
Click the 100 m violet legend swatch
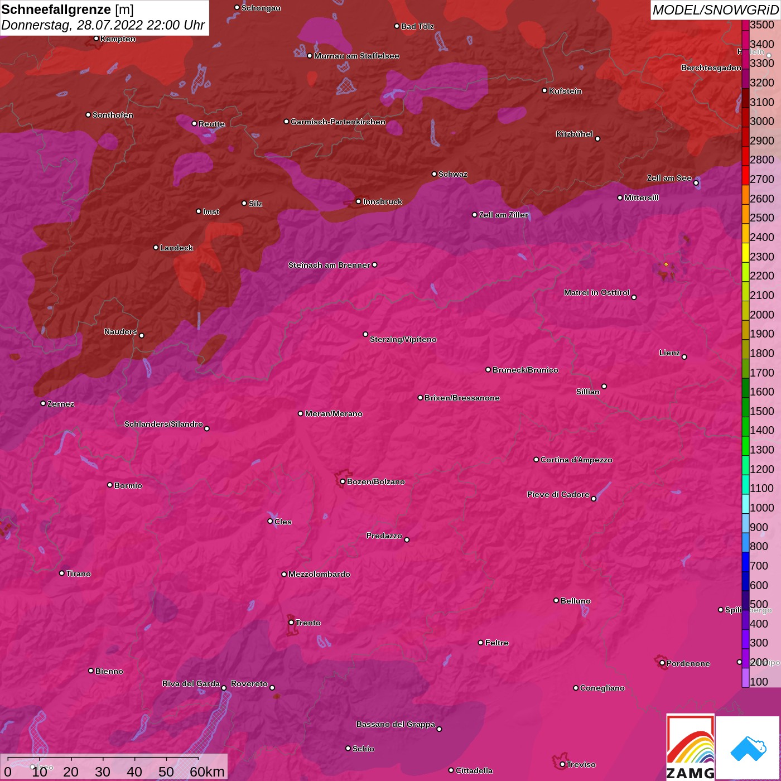[x=745, y=678]
